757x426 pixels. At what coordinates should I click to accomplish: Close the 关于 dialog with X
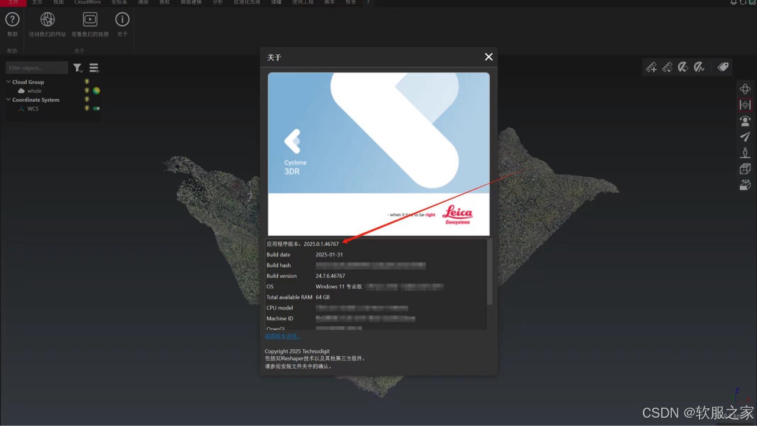point(489,57)
